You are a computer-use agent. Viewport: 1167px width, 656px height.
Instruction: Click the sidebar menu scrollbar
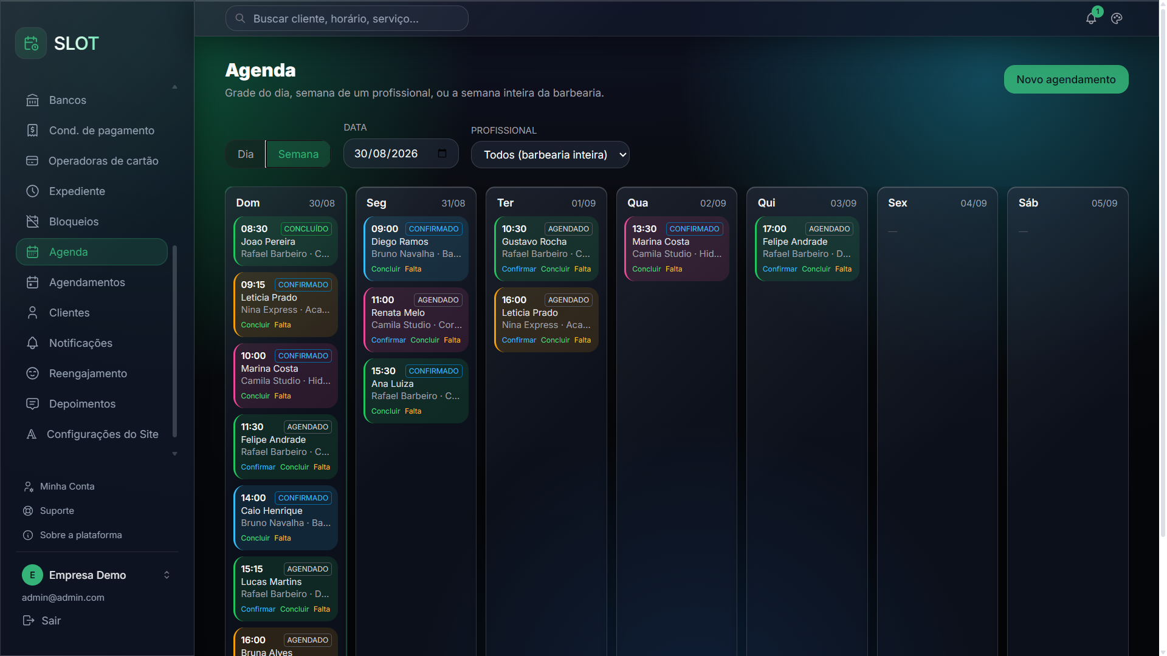pos(175,341)
